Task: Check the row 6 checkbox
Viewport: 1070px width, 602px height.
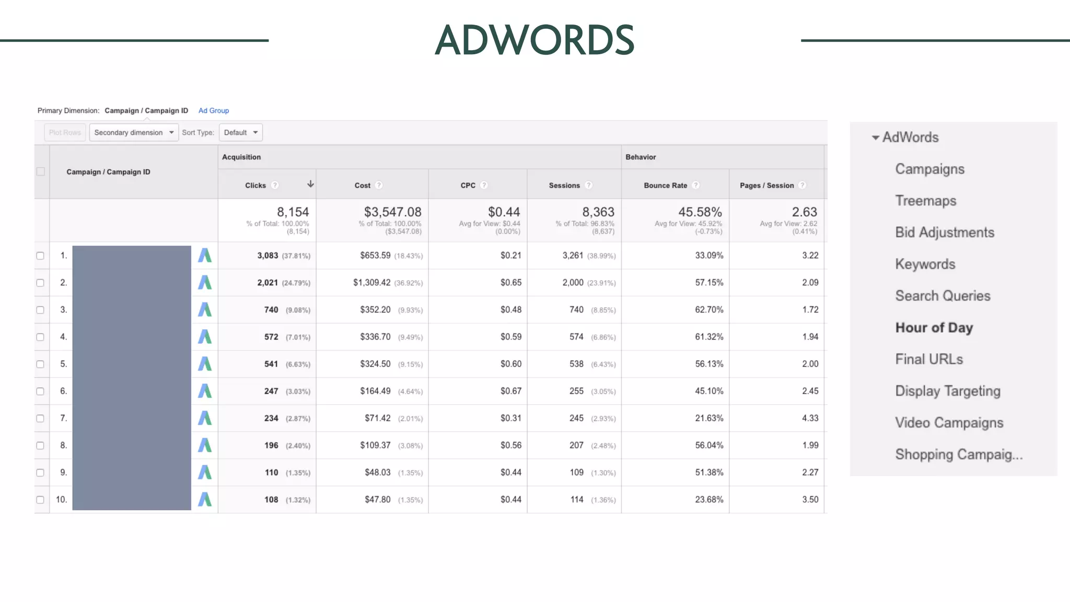Action: point(40,391)
